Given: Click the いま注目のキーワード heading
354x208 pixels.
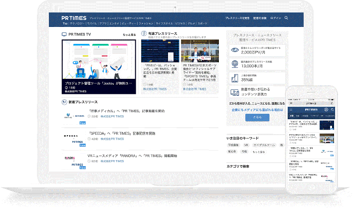Looking at the screenshot, I should [x=242, y=138].
